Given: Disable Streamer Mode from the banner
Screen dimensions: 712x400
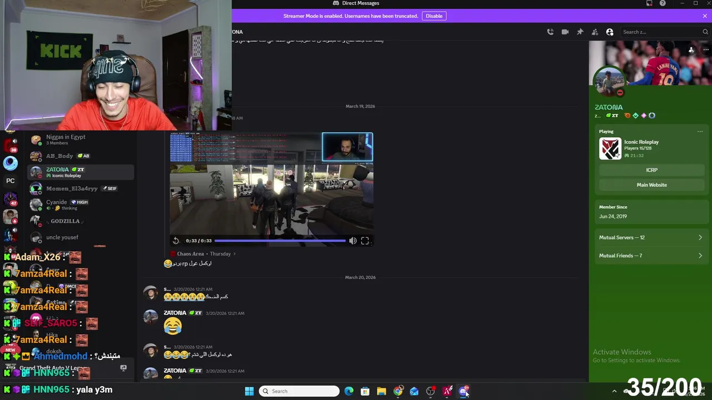Looking at the screenshot, I should click(434, 16).
